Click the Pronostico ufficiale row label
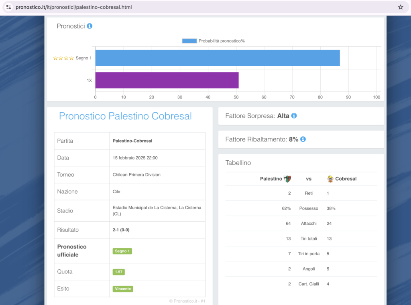The image size is (411, 305). pyautogui.click(x=72, y=250)
